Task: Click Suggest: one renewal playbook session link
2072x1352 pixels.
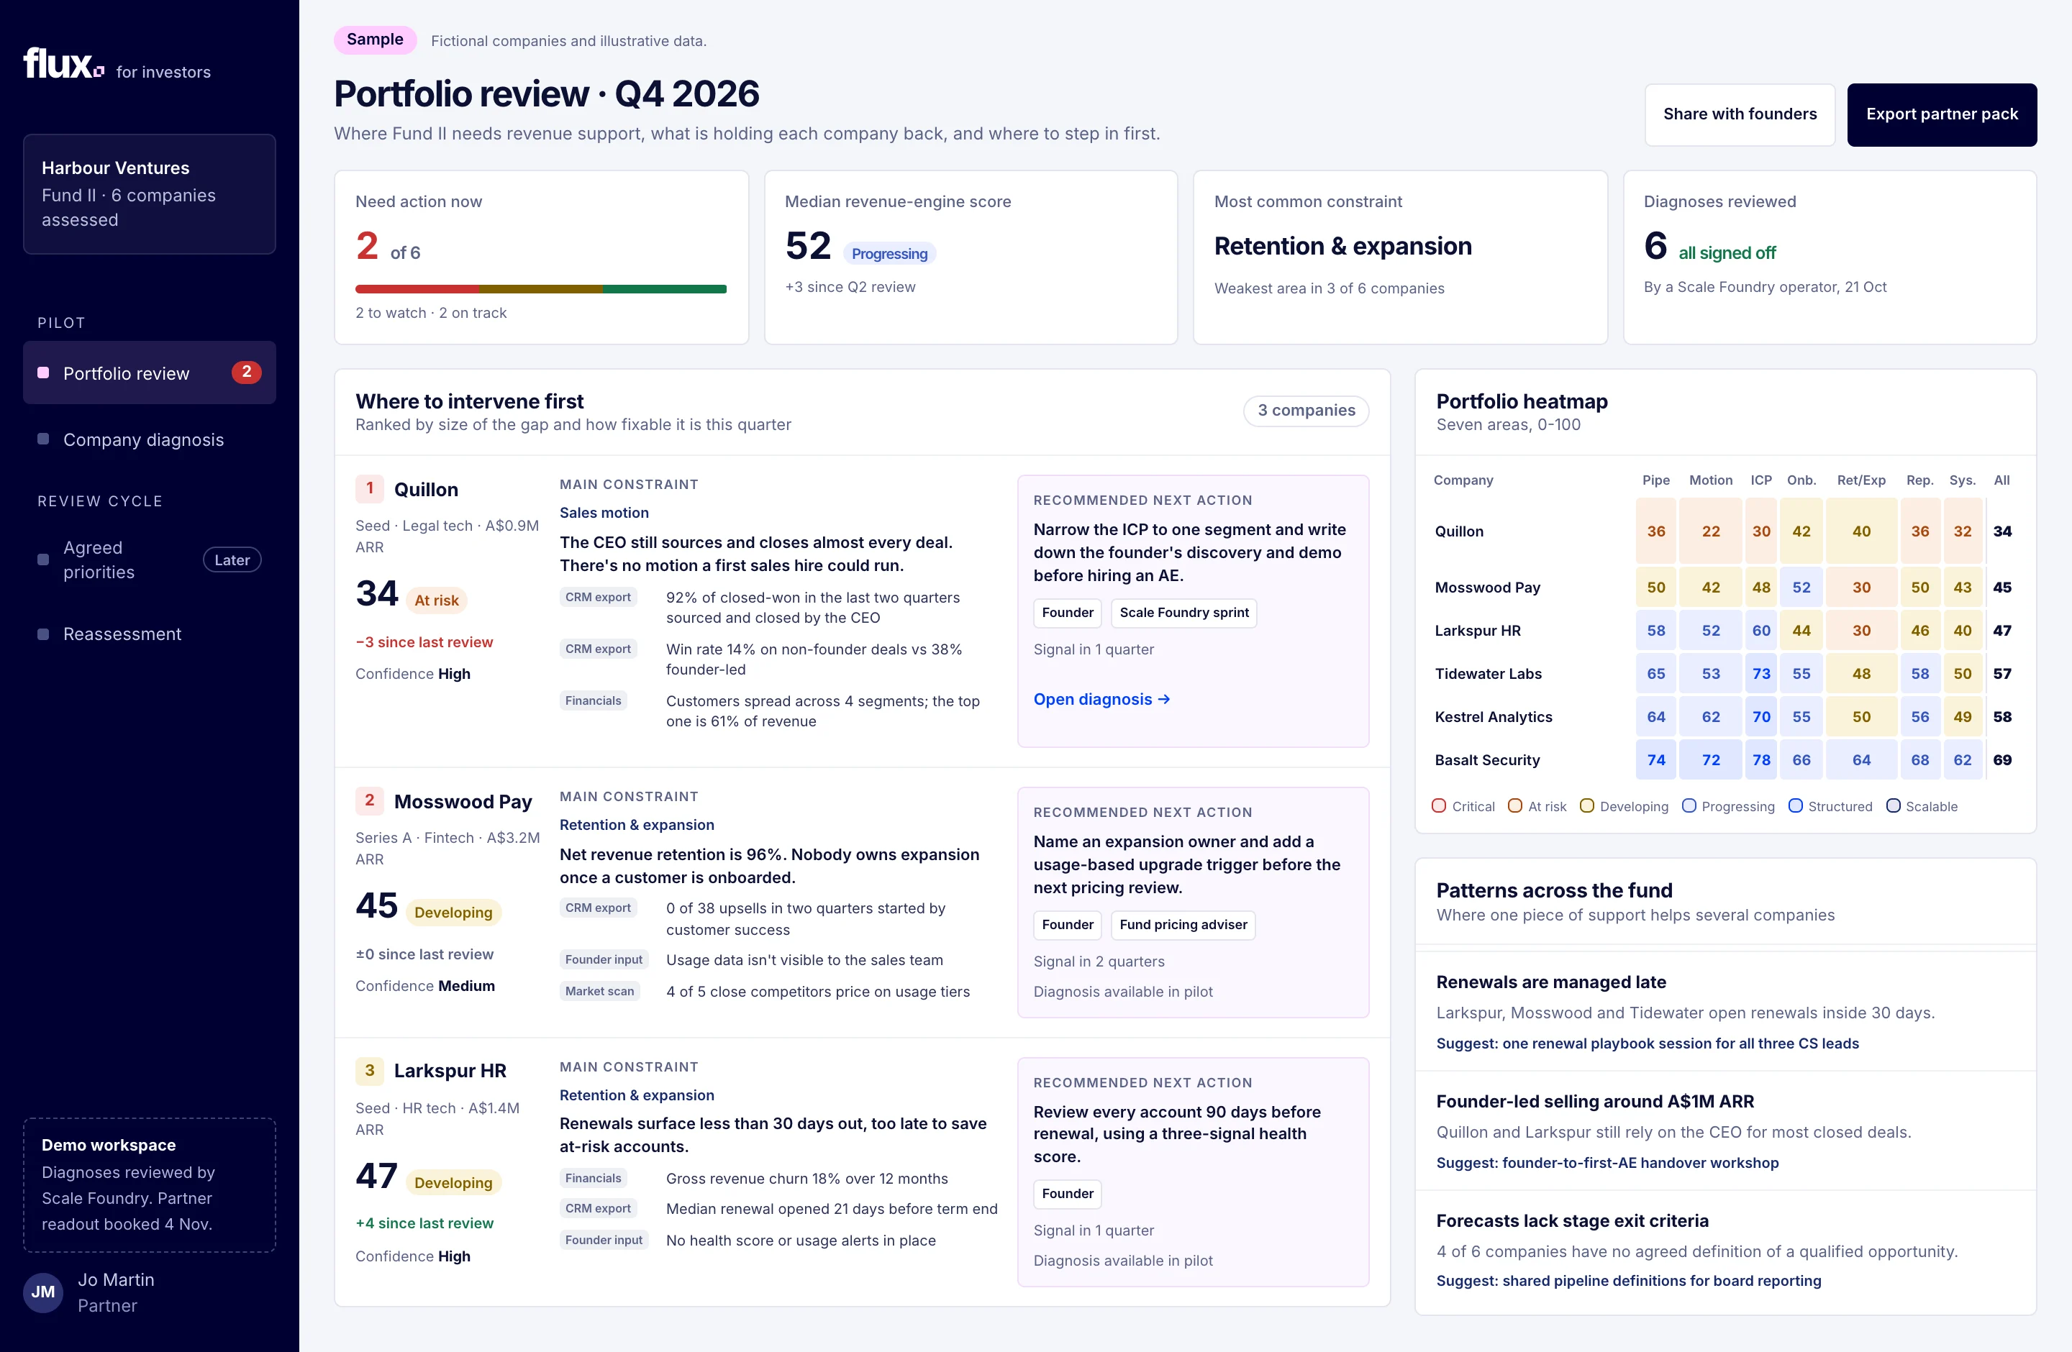Action: pos(1647,1043)
